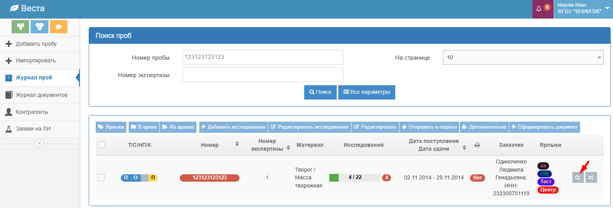Toggle the select-all checkbox in table header
This screenshot has height=208, width=613.
(102, 145)
